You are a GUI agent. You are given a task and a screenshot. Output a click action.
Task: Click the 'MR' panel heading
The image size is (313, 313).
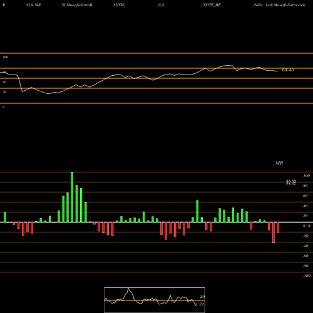[x=279, y=163]
